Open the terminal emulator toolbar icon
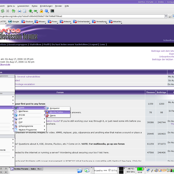 coord(52,11)
